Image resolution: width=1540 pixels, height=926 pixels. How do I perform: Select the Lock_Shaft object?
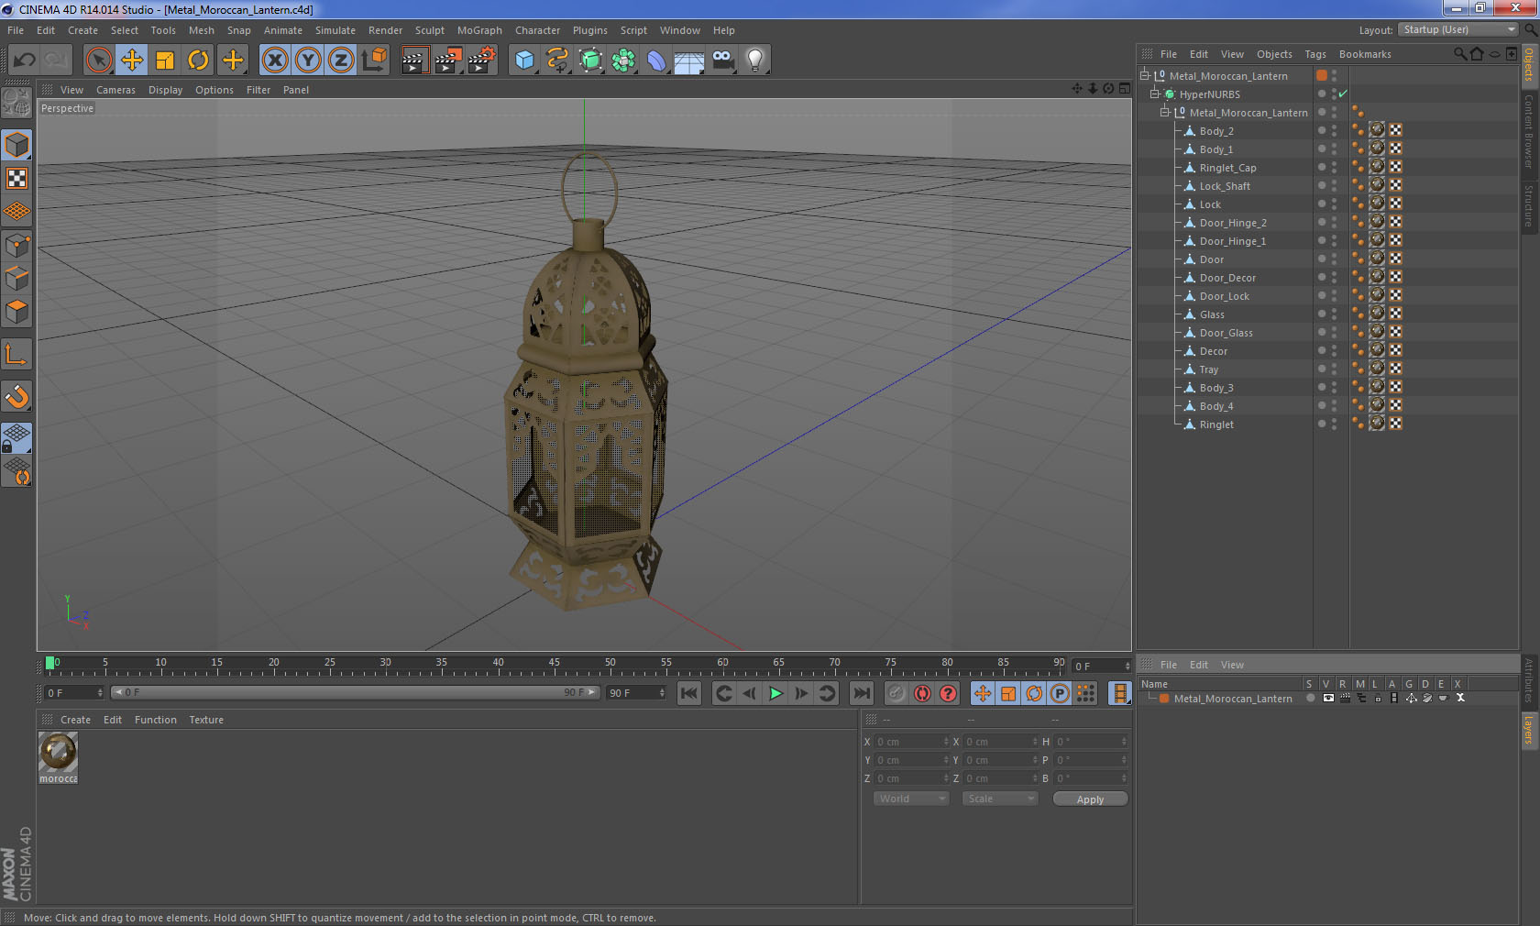[x=1225, y=186]
